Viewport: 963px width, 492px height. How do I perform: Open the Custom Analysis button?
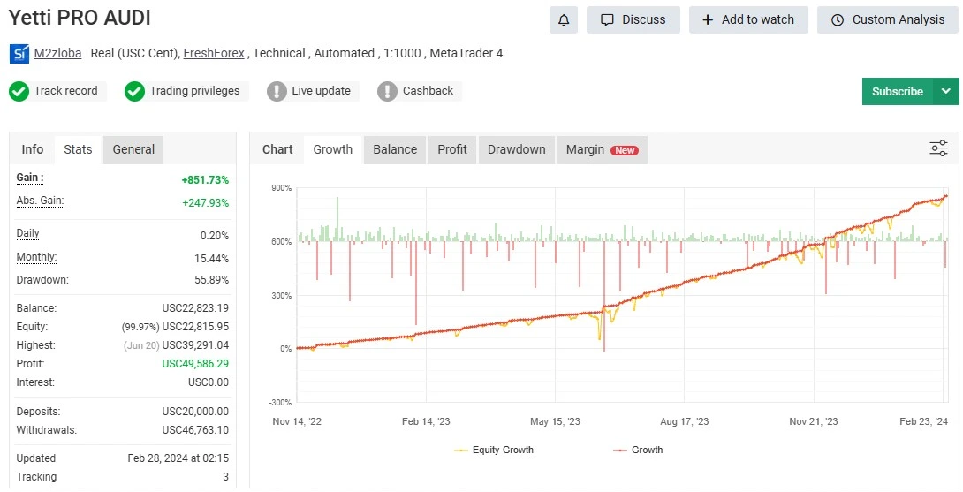887,20
